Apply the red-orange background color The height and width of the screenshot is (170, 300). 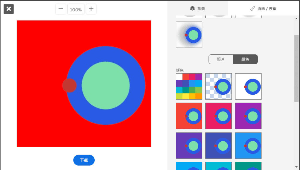pos(189,116)
